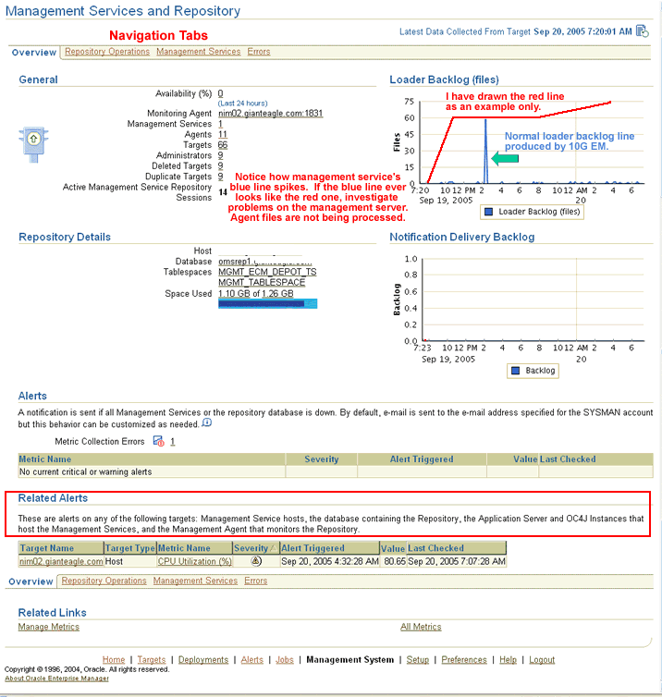Open the bottom Repository Operations tab
Screen dimensions: 662x697
(x=104, y=581)
